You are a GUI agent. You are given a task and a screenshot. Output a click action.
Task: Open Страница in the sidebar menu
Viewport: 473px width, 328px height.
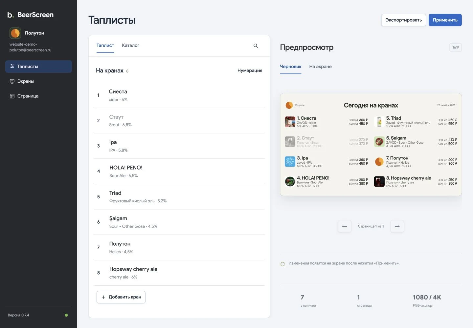38,96
